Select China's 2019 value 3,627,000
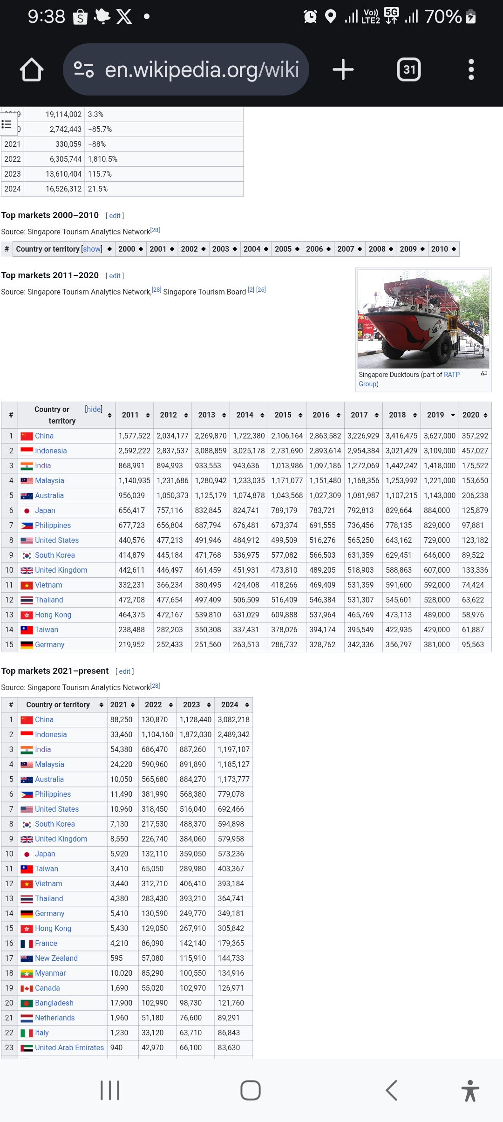 pyautogui.click(x=440, y=436)
